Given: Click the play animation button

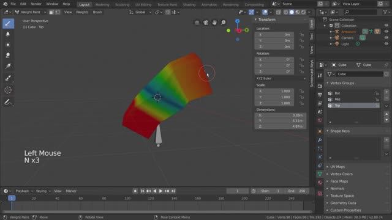Looking at the screenshot, I should (160, 191).
